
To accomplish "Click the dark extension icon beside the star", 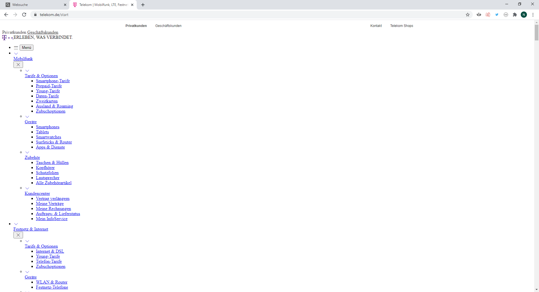I will point(479,15).
